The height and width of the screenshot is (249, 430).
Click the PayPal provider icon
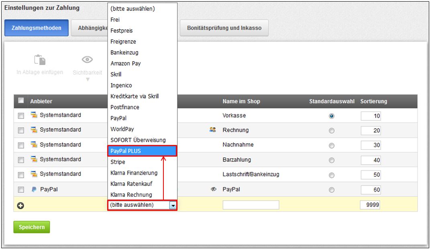coord(34,188)
